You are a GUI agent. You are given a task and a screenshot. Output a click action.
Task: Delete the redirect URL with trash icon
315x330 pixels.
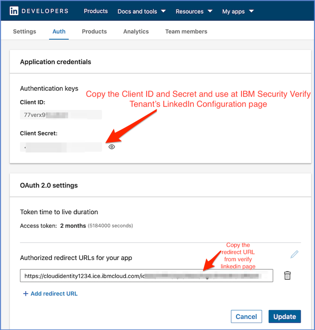click(x=287, y=276)
